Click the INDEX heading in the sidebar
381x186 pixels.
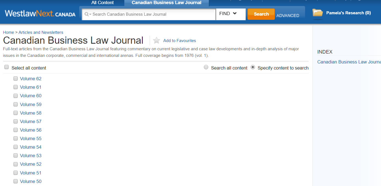[x=325, y=52]
